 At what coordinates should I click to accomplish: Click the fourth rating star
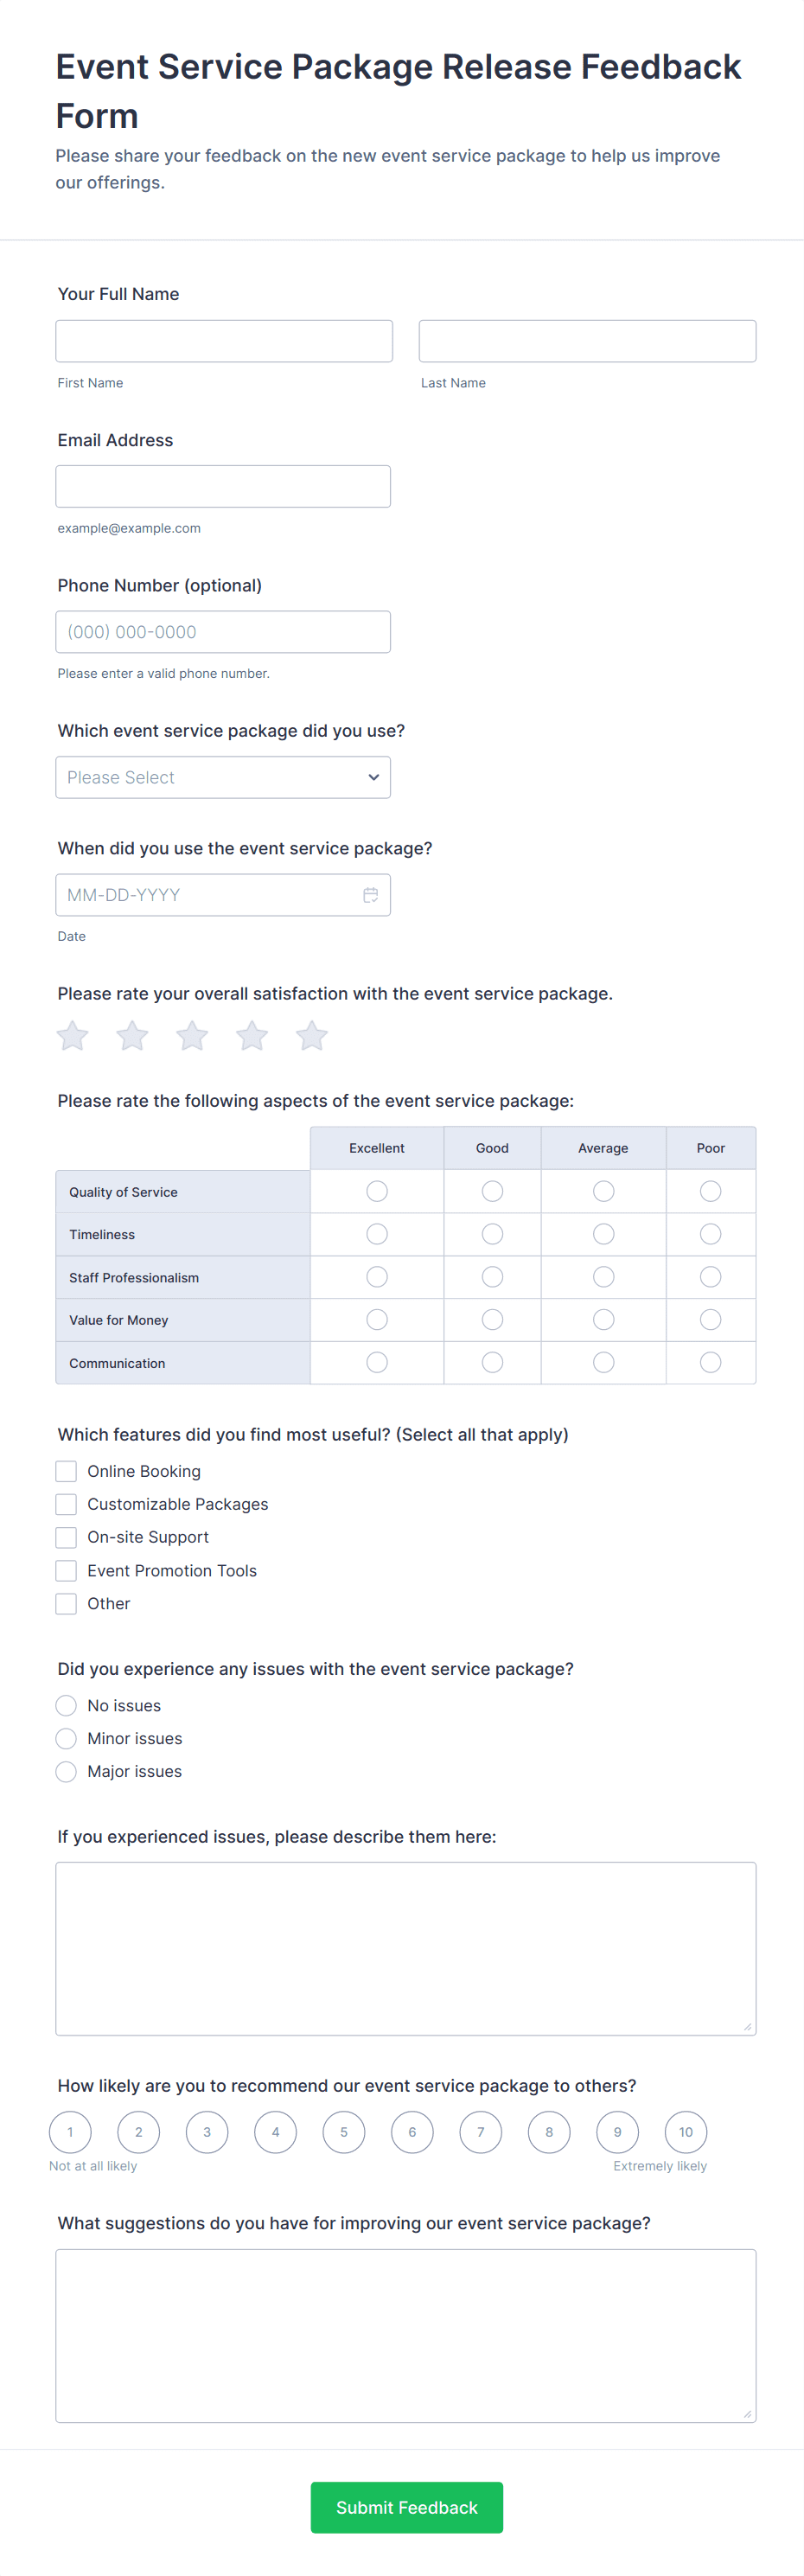(252, 1036)
